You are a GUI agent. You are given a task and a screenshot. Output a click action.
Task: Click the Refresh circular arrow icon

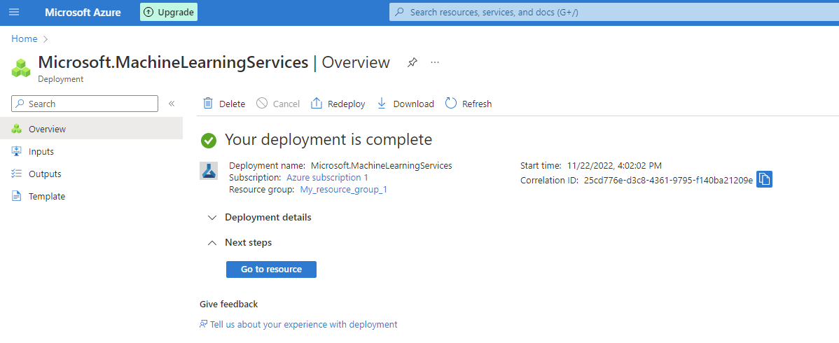(x=451, y=104)
